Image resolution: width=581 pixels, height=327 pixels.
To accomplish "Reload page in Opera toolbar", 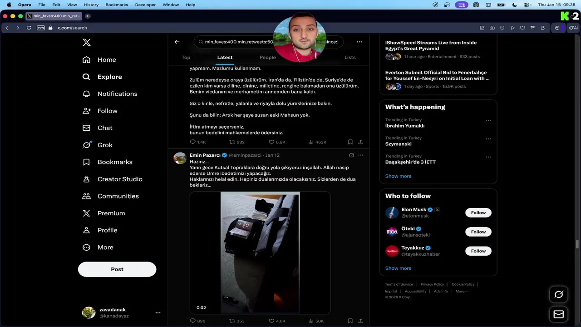I will click(29, 28).
